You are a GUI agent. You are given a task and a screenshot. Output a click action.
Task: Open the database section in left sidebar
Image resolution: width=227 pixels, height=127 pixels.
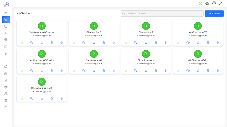pyautogui.click(x=6, y=26)
